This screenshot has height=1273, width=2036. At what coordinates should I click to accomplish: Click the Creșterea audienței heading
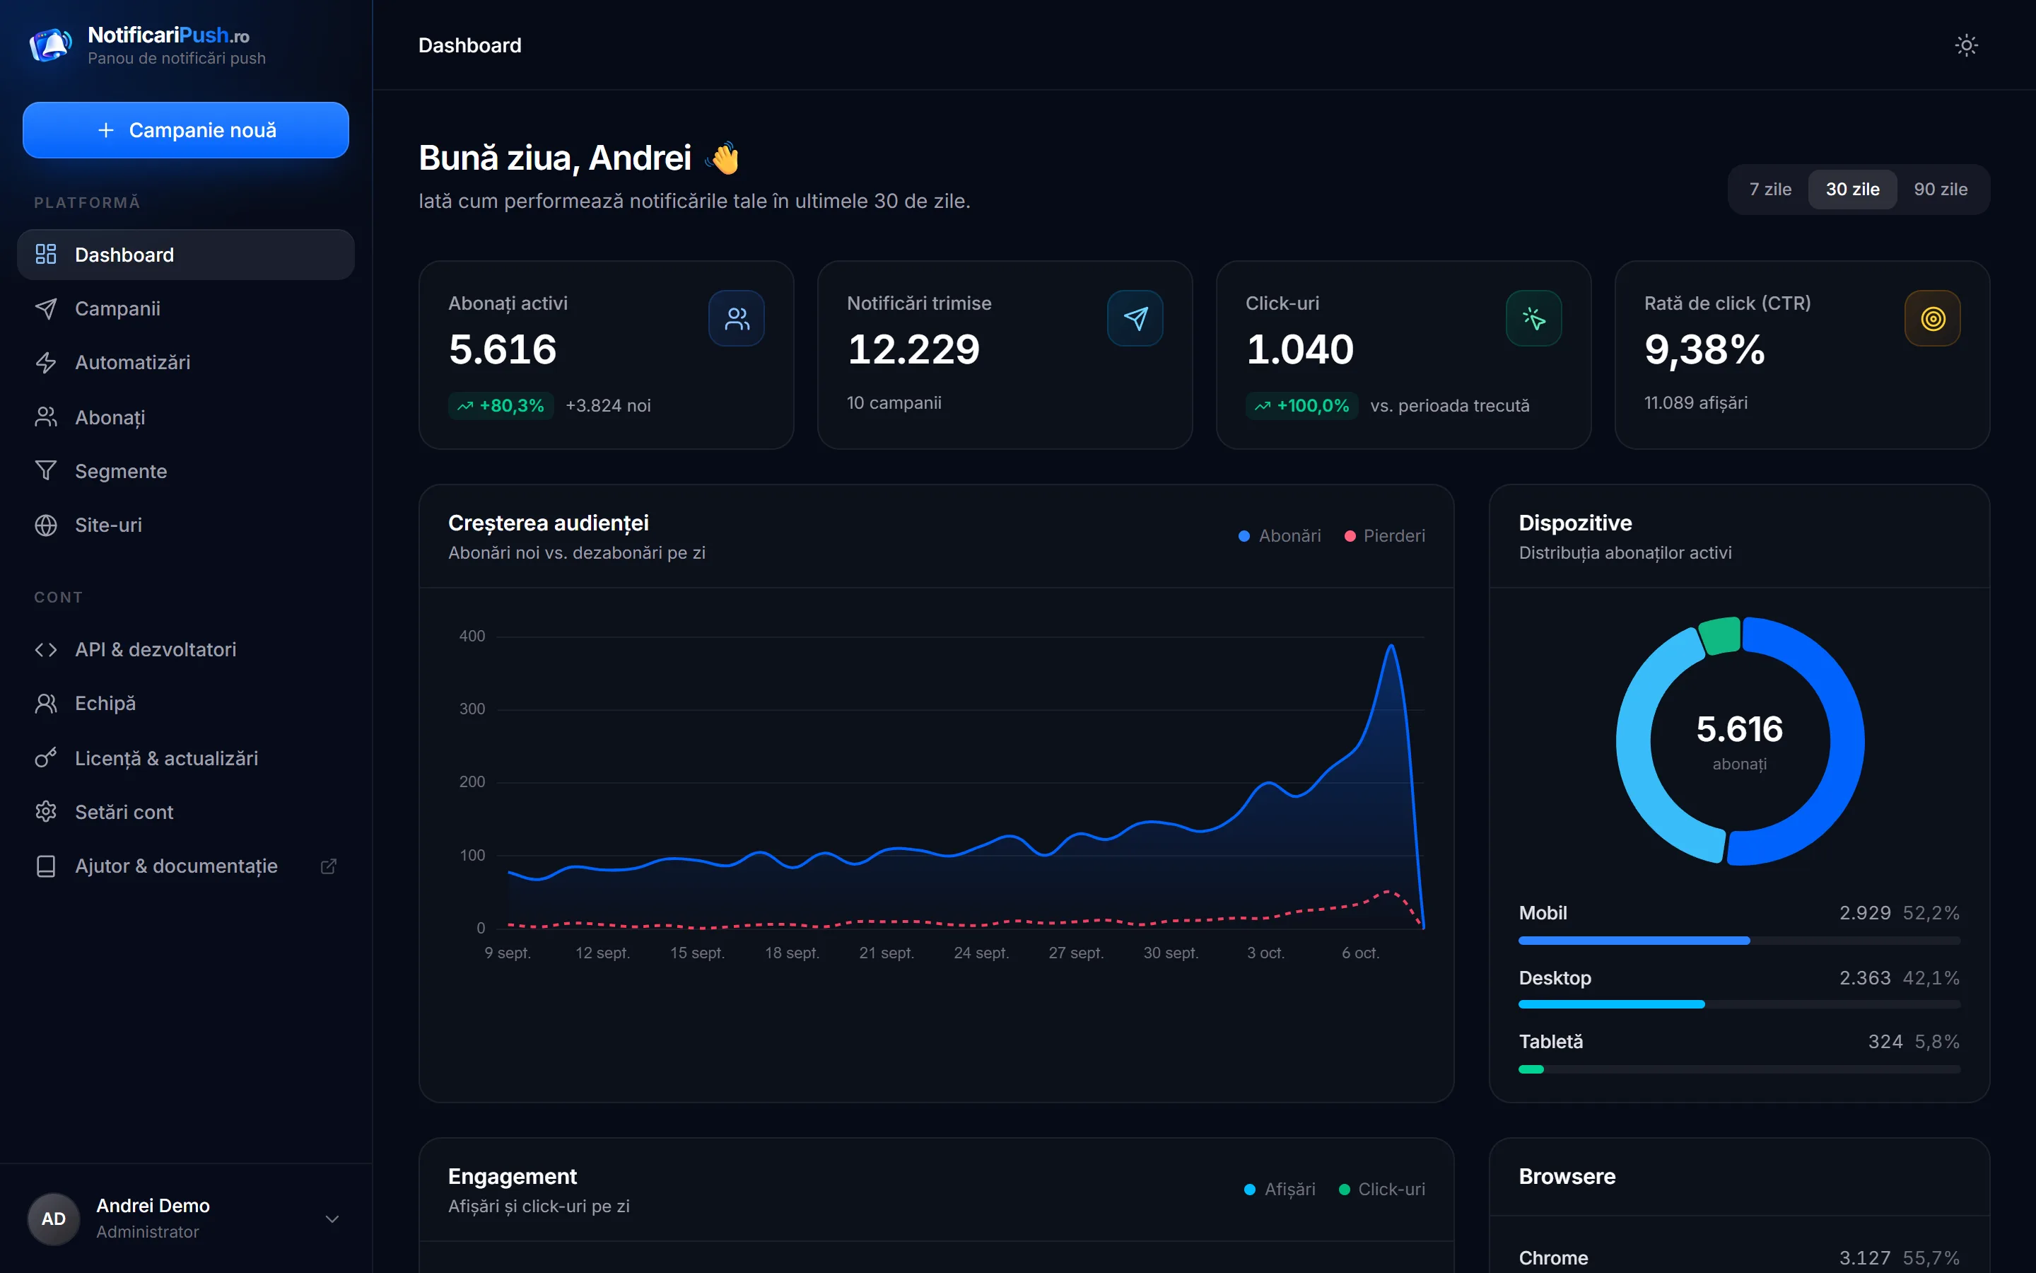click(549, 523)
